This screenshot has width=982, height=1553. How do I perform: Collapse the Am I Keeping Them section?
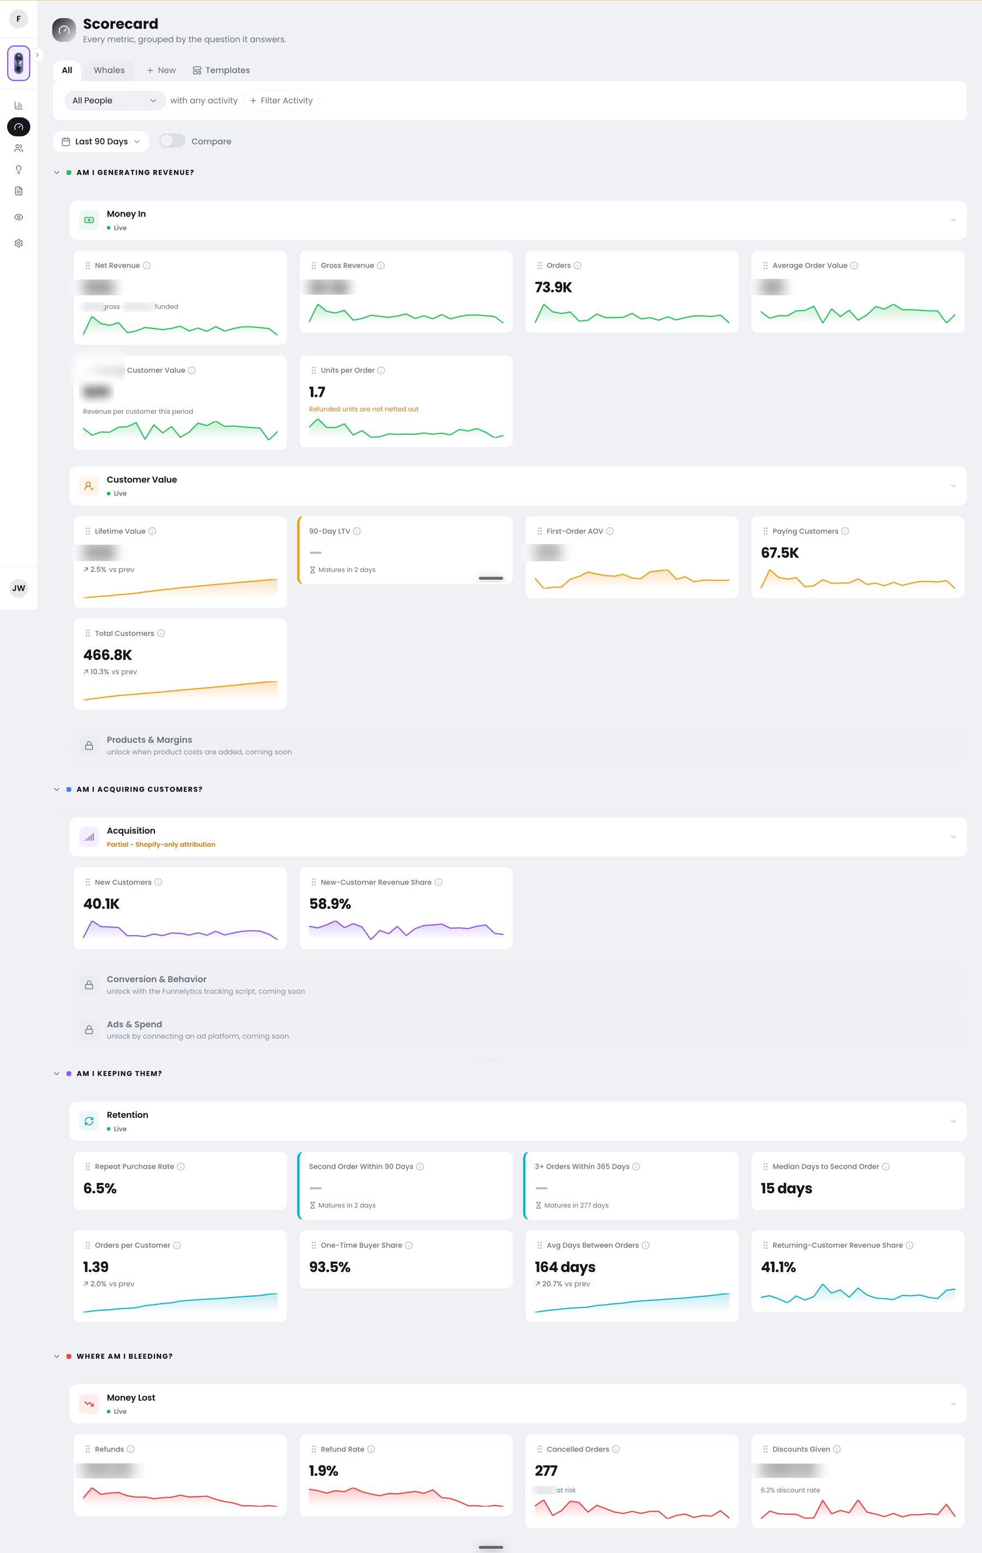point(57,1074)
